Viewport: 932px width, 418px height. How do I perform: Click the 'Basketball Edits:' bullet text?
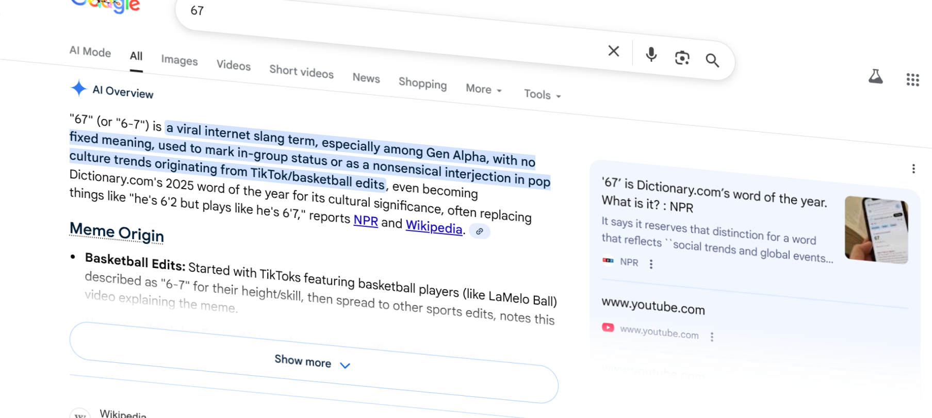click(135, 261)
